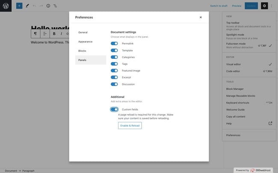Screen dimensions: 278x173
Task: Toggle the Categories panel switch
Action: coord(114,57)
